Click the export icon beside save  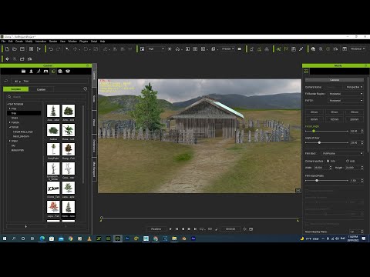(x=39, y=49)
